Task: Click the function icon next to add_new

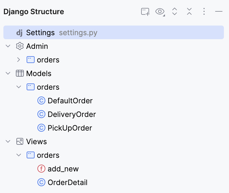Action: tap(41, 169)
